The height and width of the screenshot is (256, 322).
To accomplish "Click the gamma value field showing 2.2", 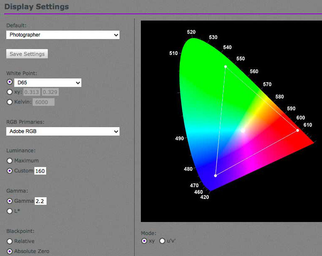I will pos(40,201).
